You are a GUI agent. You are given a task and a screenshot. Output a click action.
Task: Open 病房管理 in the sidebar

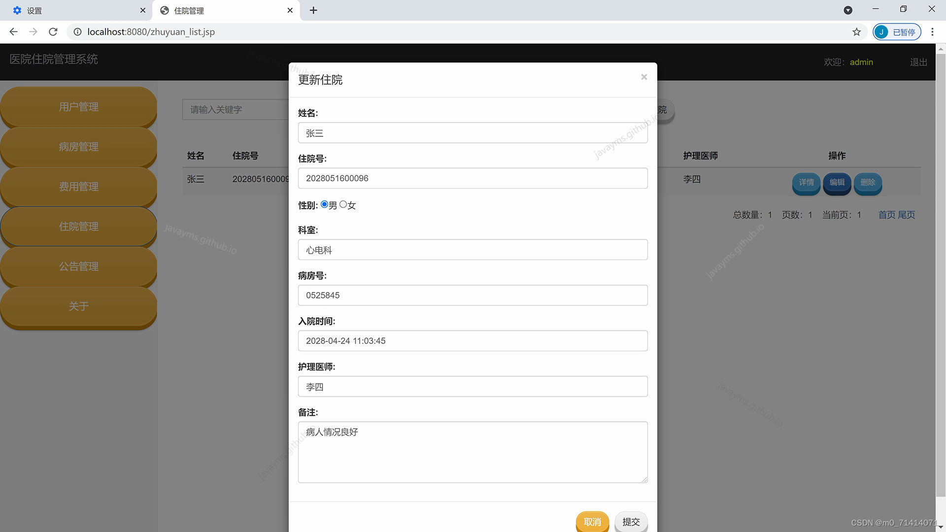tap(78, 147)
